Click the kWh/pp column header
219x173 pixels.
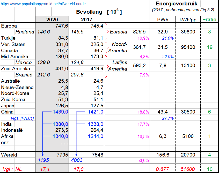click(x=188, y=20)
